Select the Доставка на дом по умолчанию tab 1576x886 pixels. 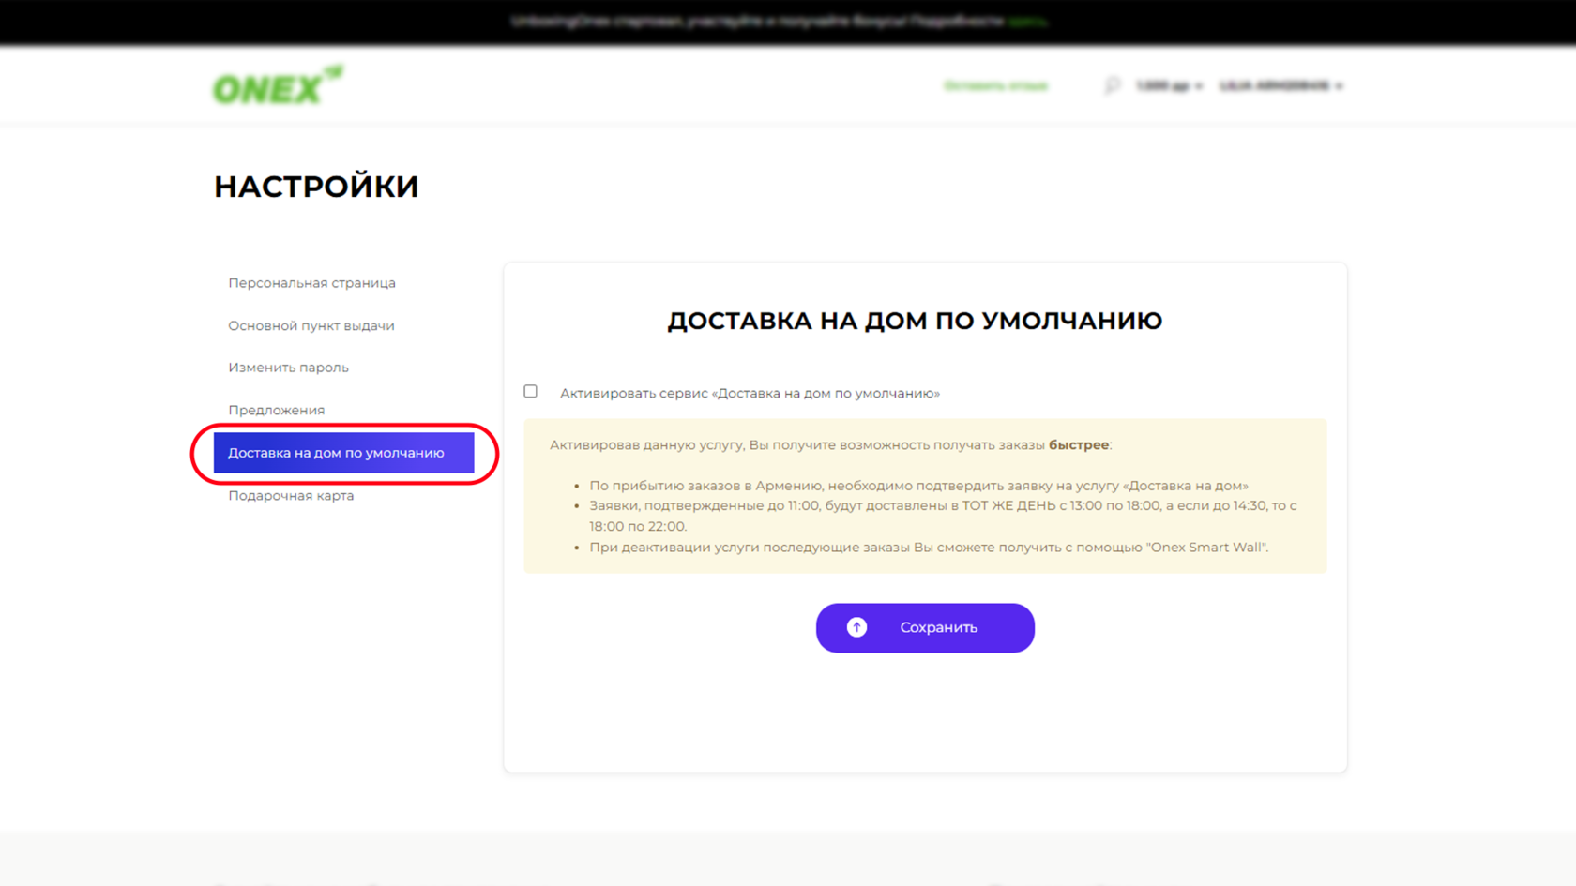pyautogui.click(x=343, y=453)
